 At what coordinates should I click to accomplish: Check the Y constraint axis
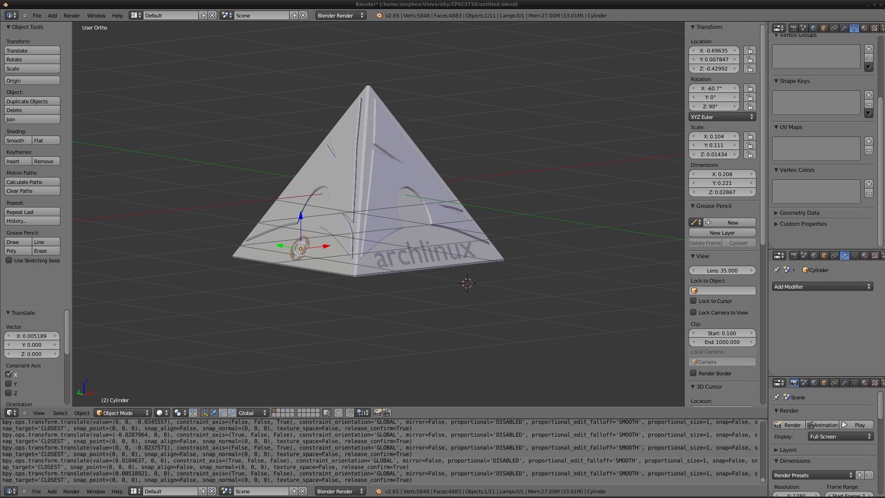click(x=8, y=384)
